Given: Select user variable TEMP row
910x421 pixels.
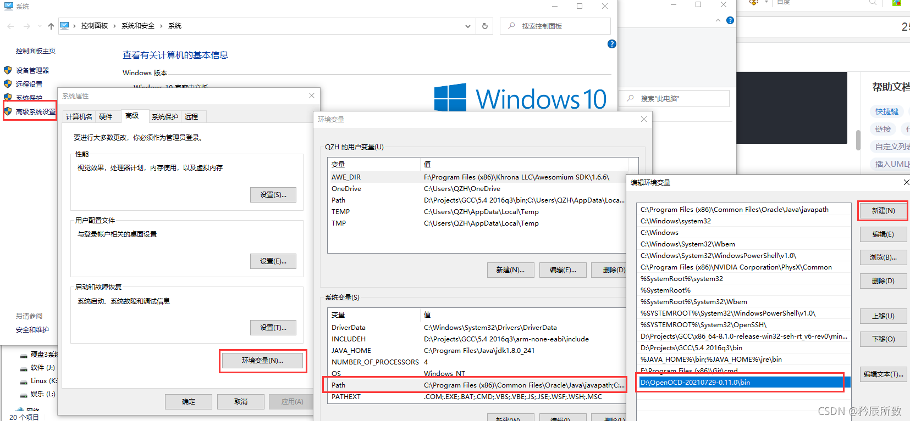Looking at the screenshot, I should (477, 211).
